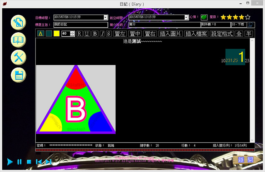The height and width of the screenshot is (172, 265).
Task: Click the 這是測試 text line
Action: pos(142,41)
